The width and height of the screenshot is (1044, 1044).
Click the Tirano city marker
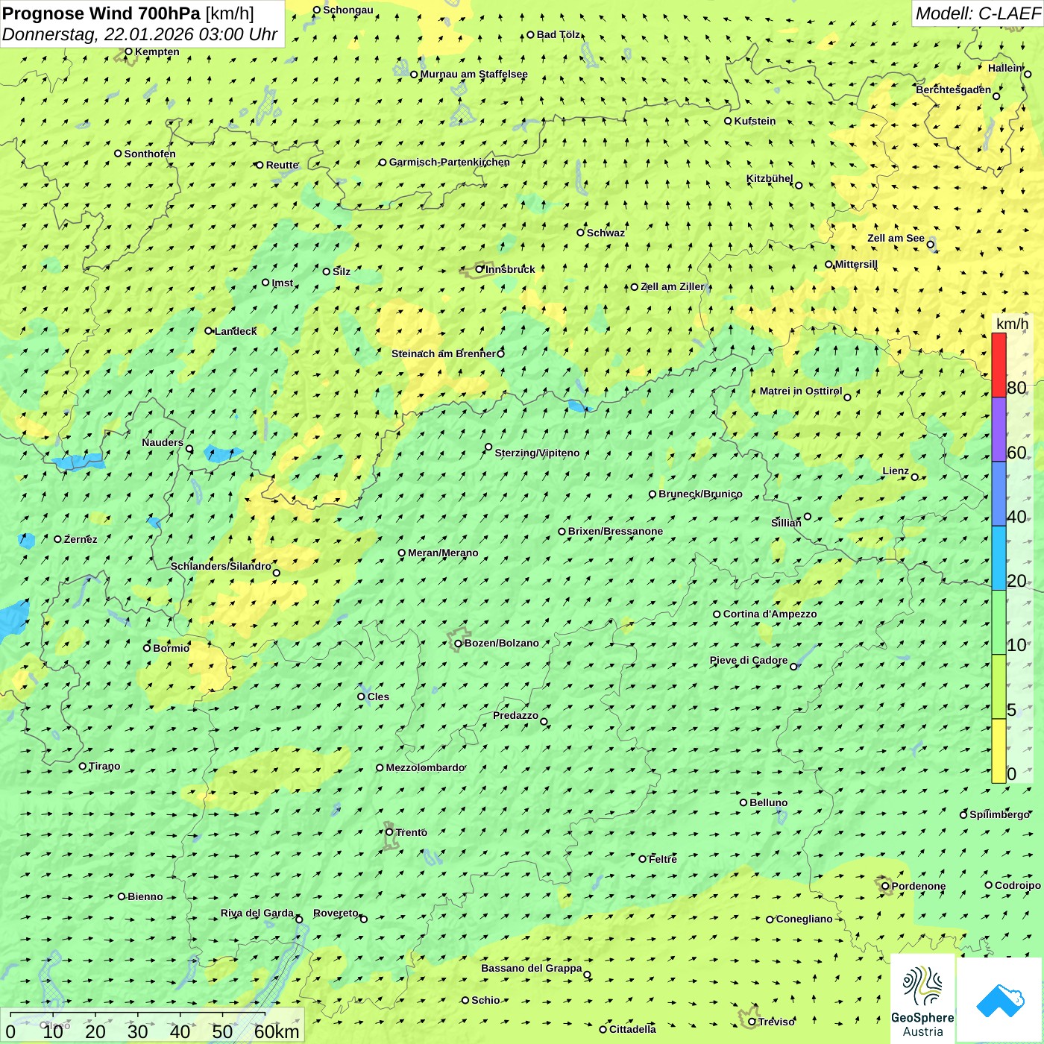83,766
